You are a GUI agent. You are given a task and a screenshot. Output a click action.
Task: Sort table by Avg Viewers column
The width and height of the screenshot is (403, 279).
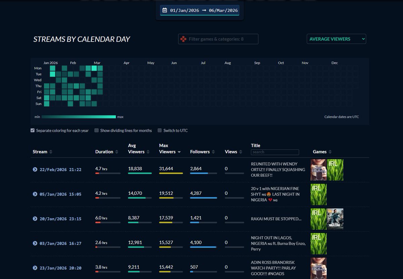[x=139, y=149]
